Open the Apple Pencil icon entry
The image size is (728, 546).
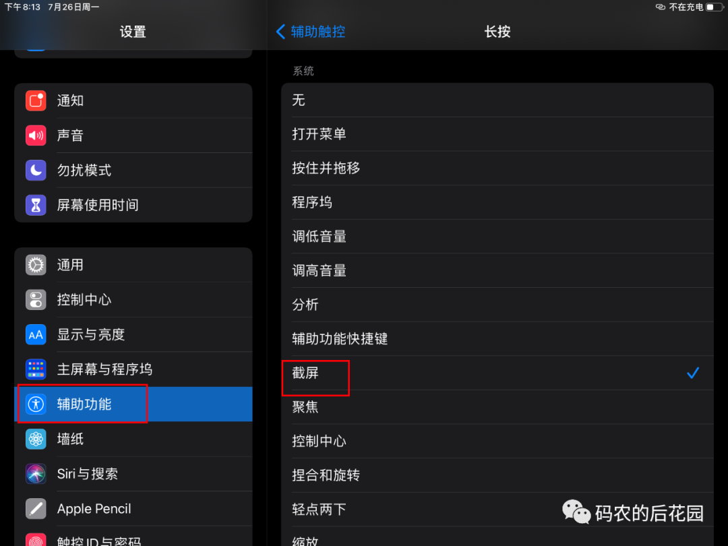click(x=36, y=508)
